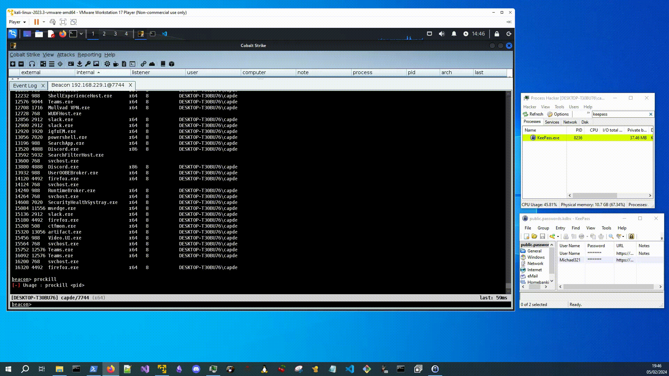Select the Michael321 entry in KeePass
Viewport: 669px width, 376px height.
click(x=610, y=260)
